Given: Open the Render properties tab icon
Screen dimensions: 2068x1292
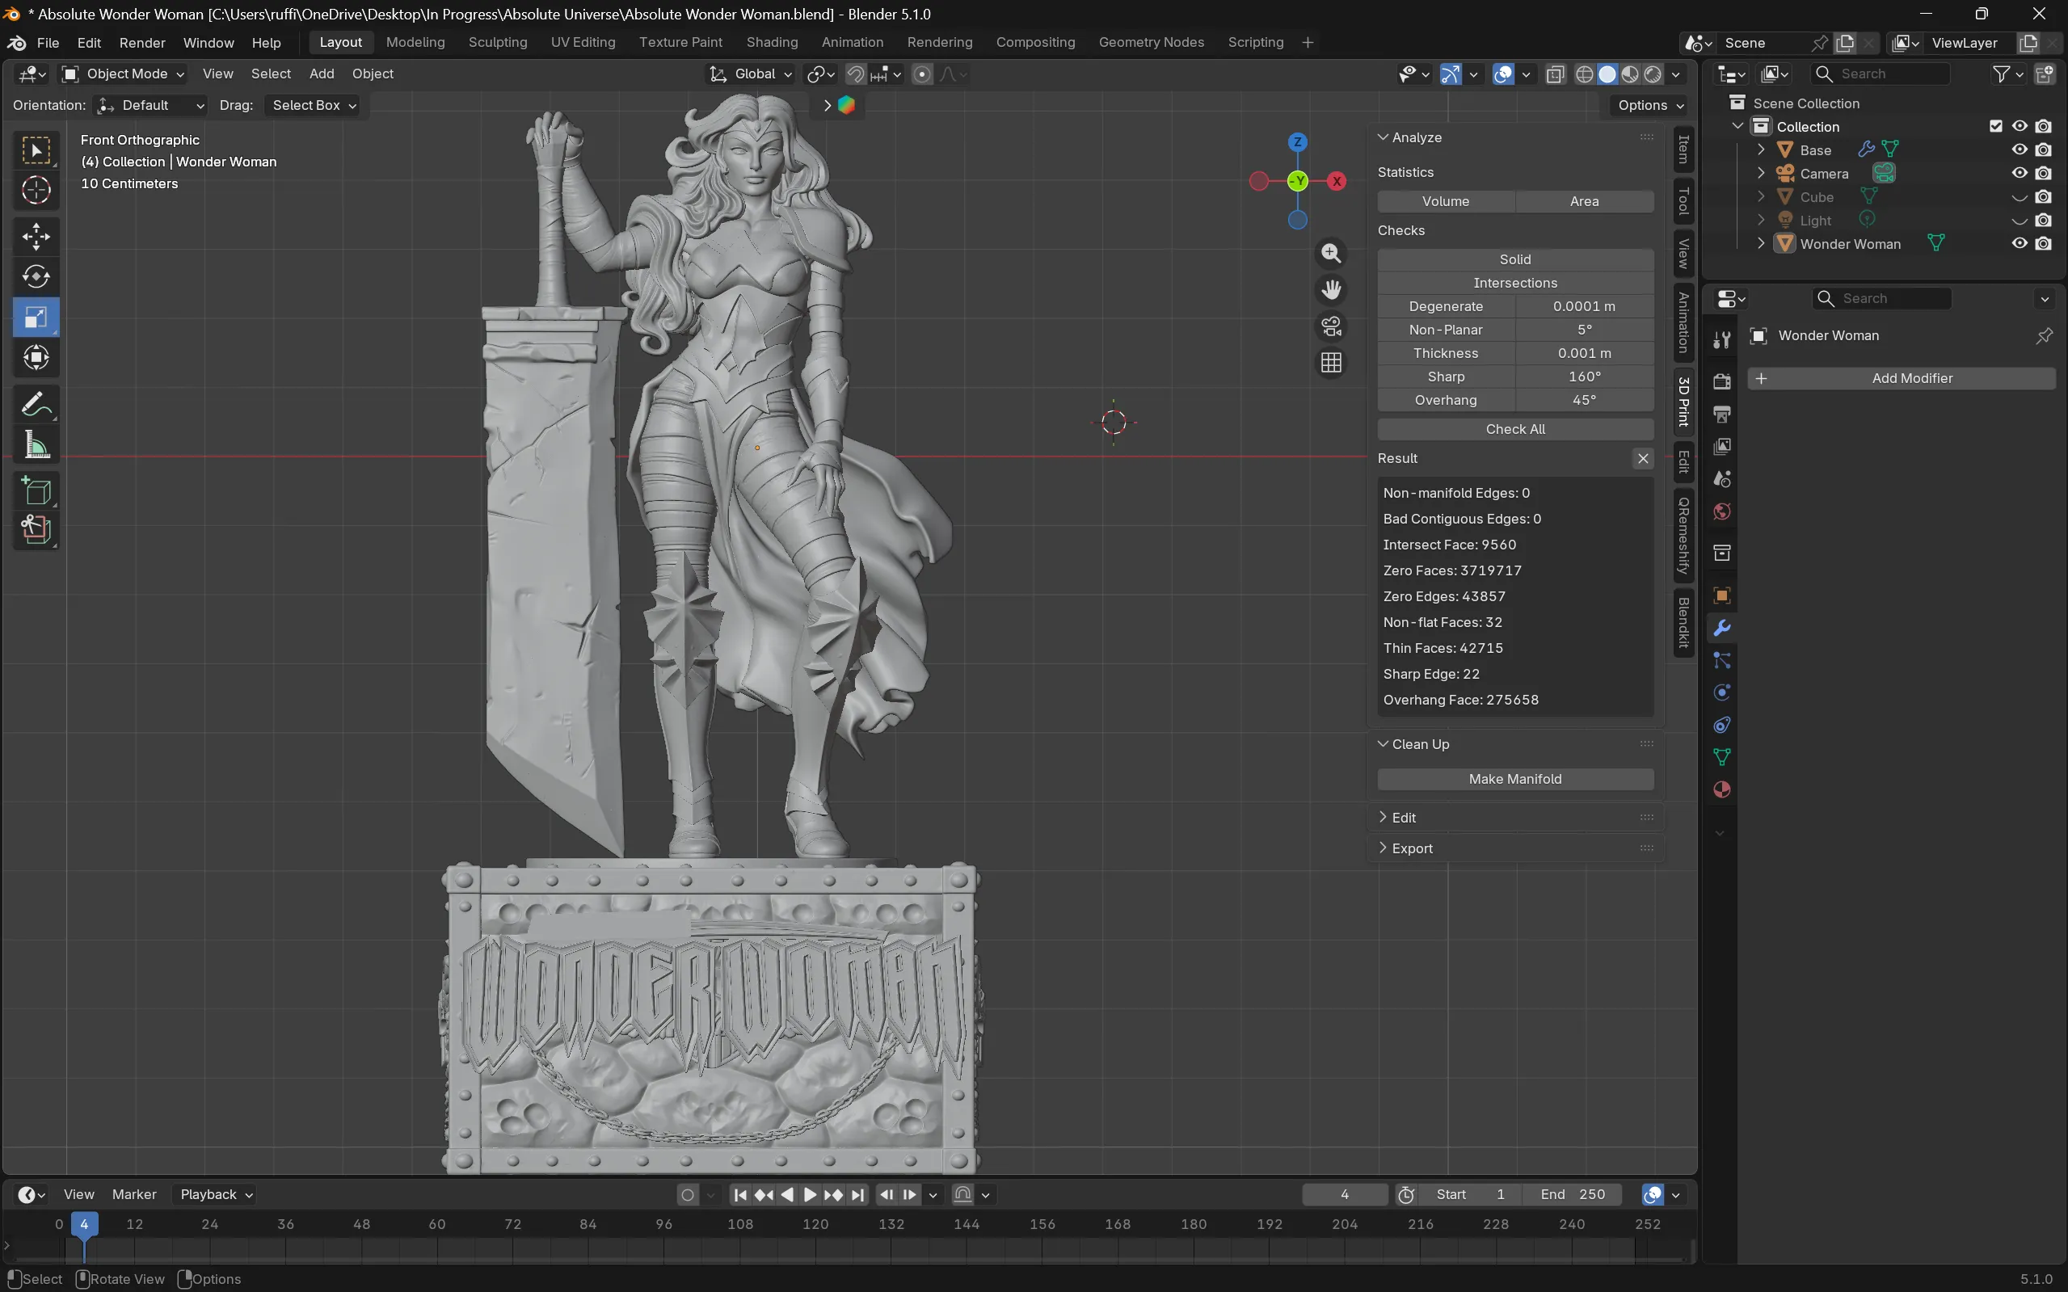Looking at the screenshot, I should 1722,381.
